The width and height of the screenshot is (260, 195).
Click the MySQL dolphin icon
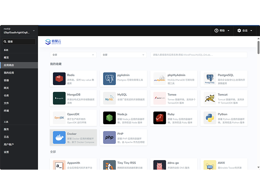[110, 98]
